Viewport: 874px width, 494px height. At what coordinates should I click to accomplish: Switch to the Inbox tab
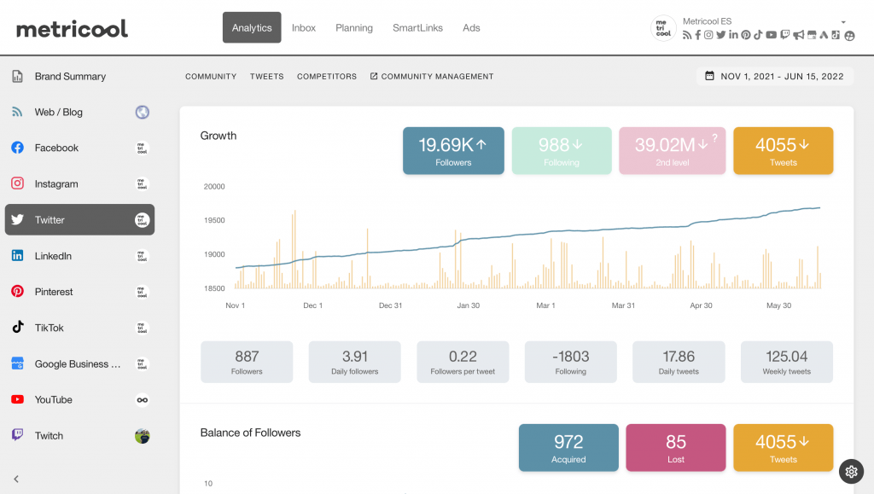(304, 27)
